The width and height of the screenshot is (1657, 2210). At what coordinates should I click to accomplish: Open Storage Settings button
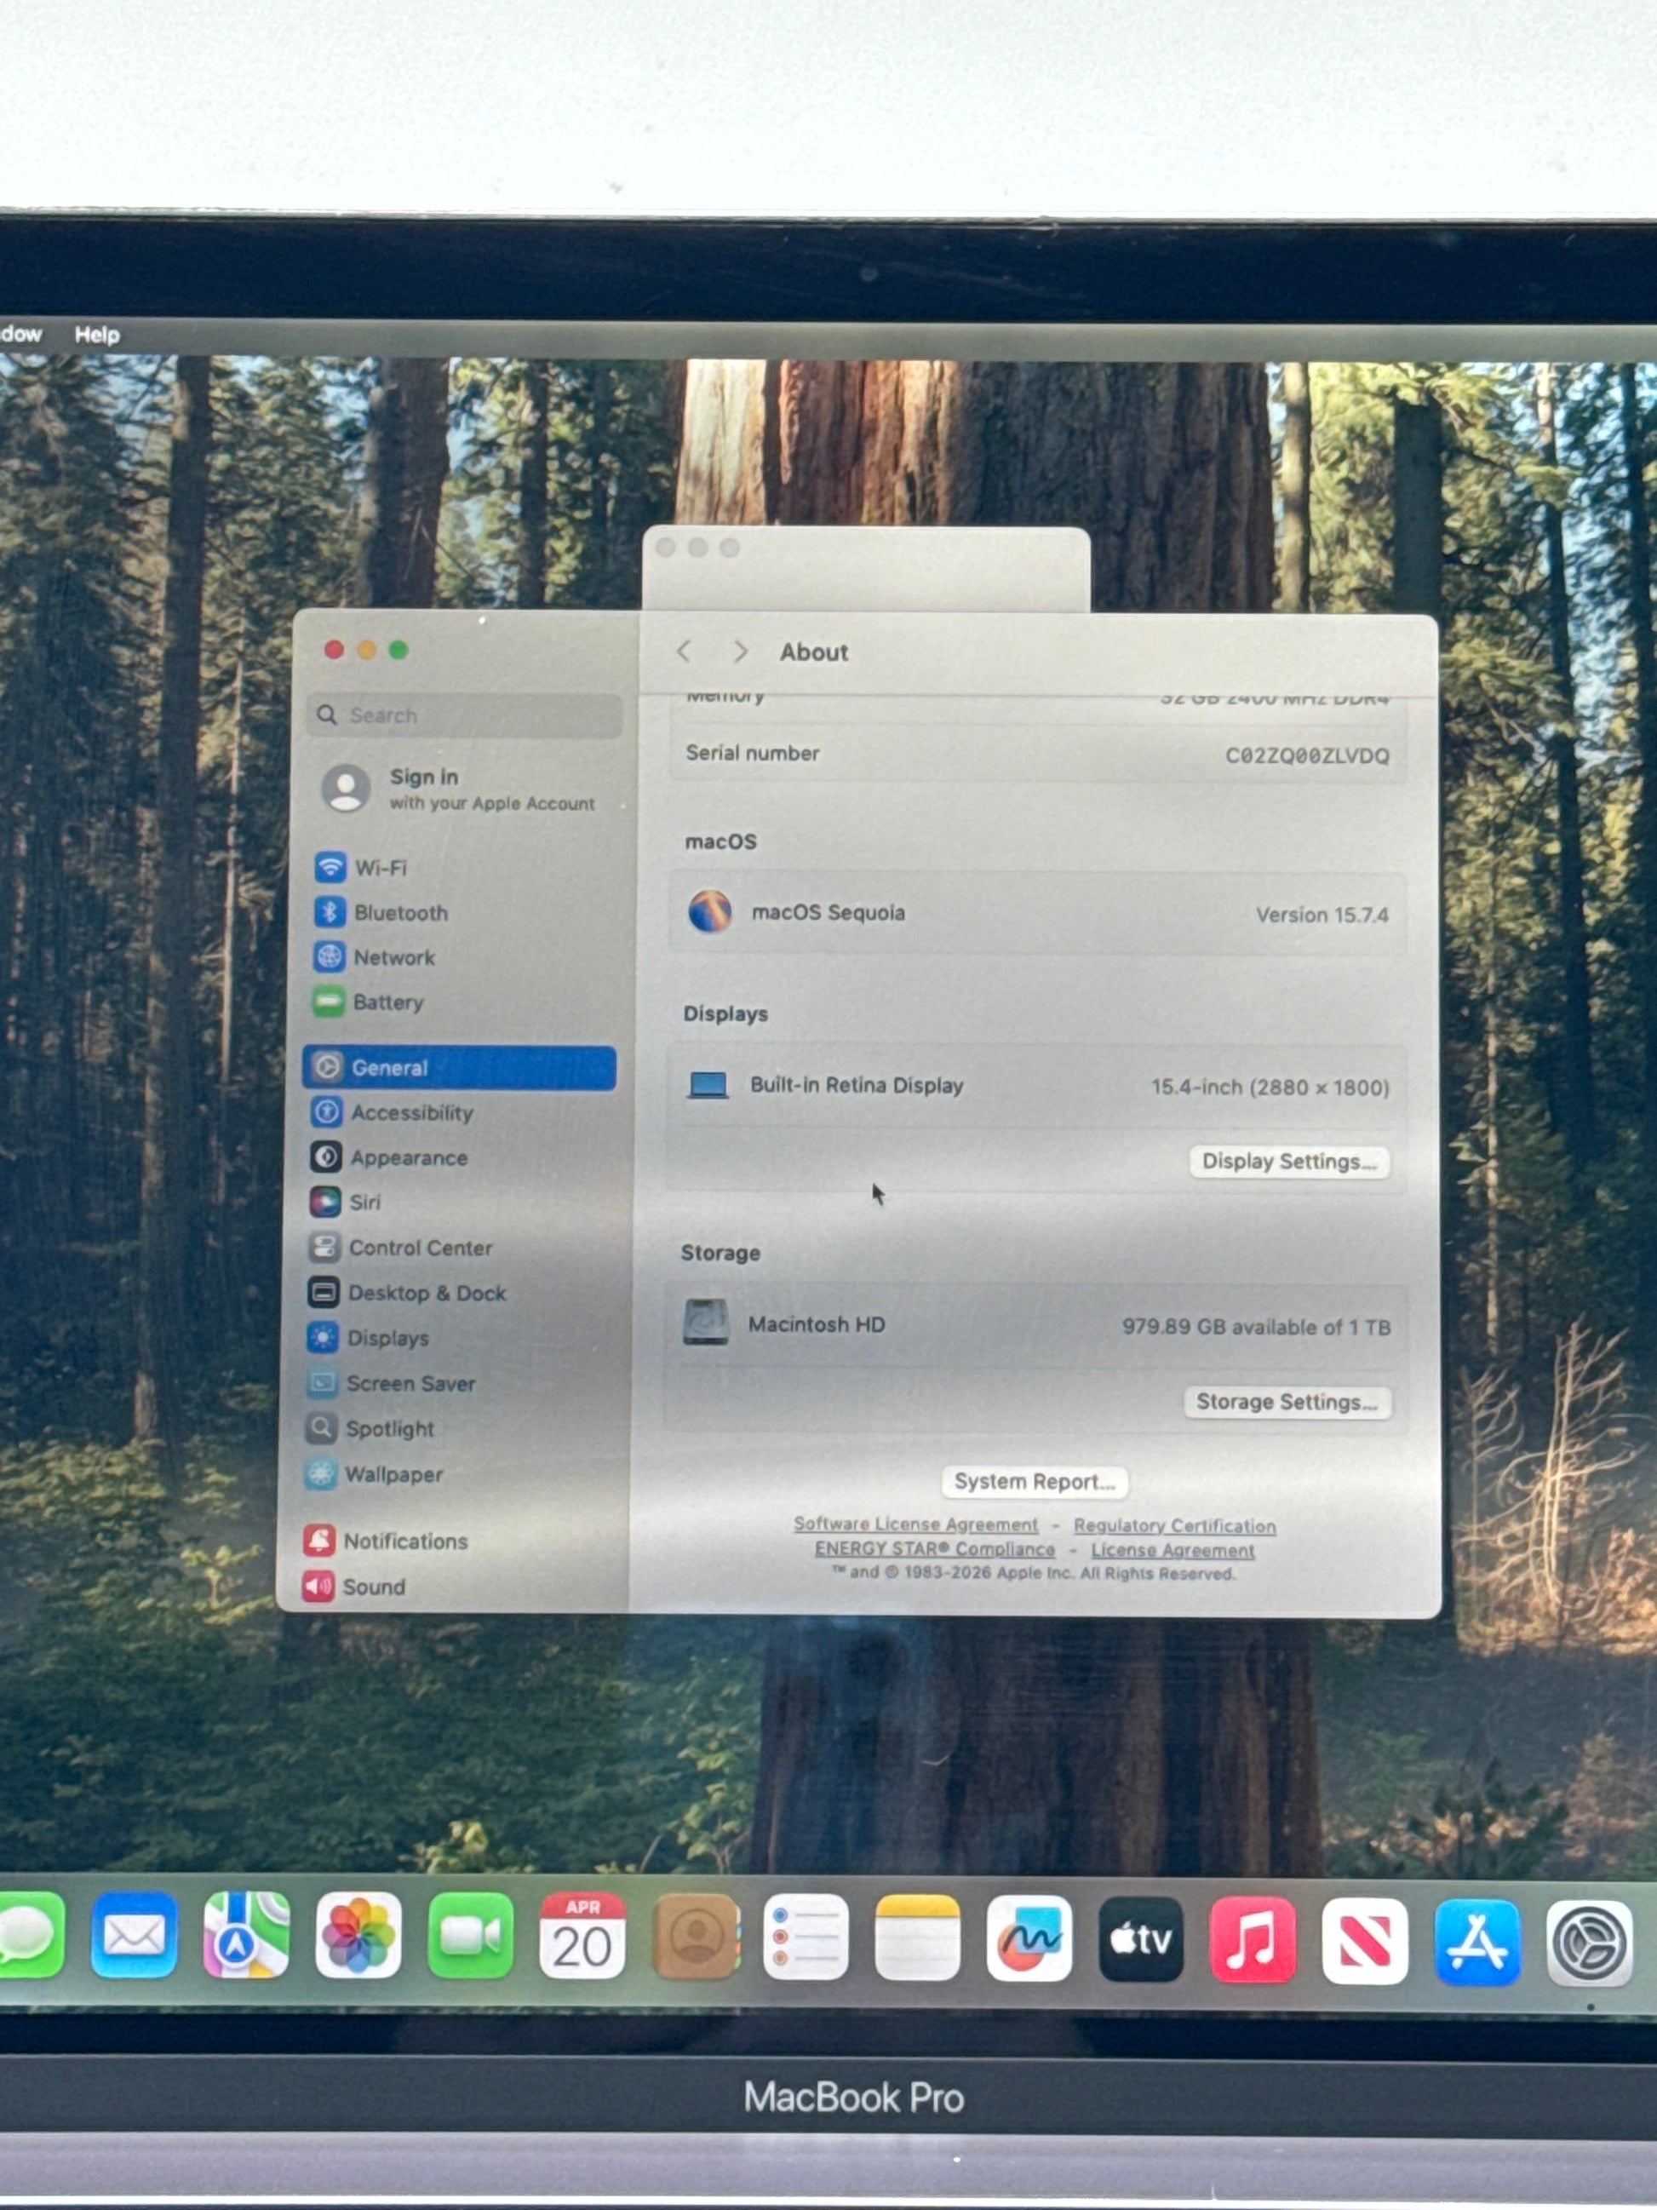tap(1286, 1402)
